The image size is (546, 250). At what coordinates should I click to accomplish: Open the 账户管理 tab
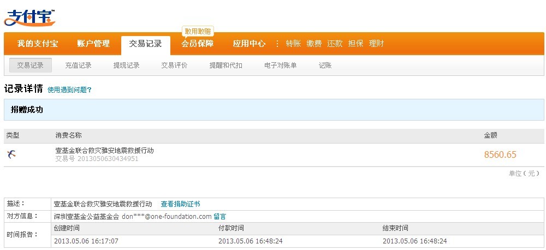(x=93, y=44)
